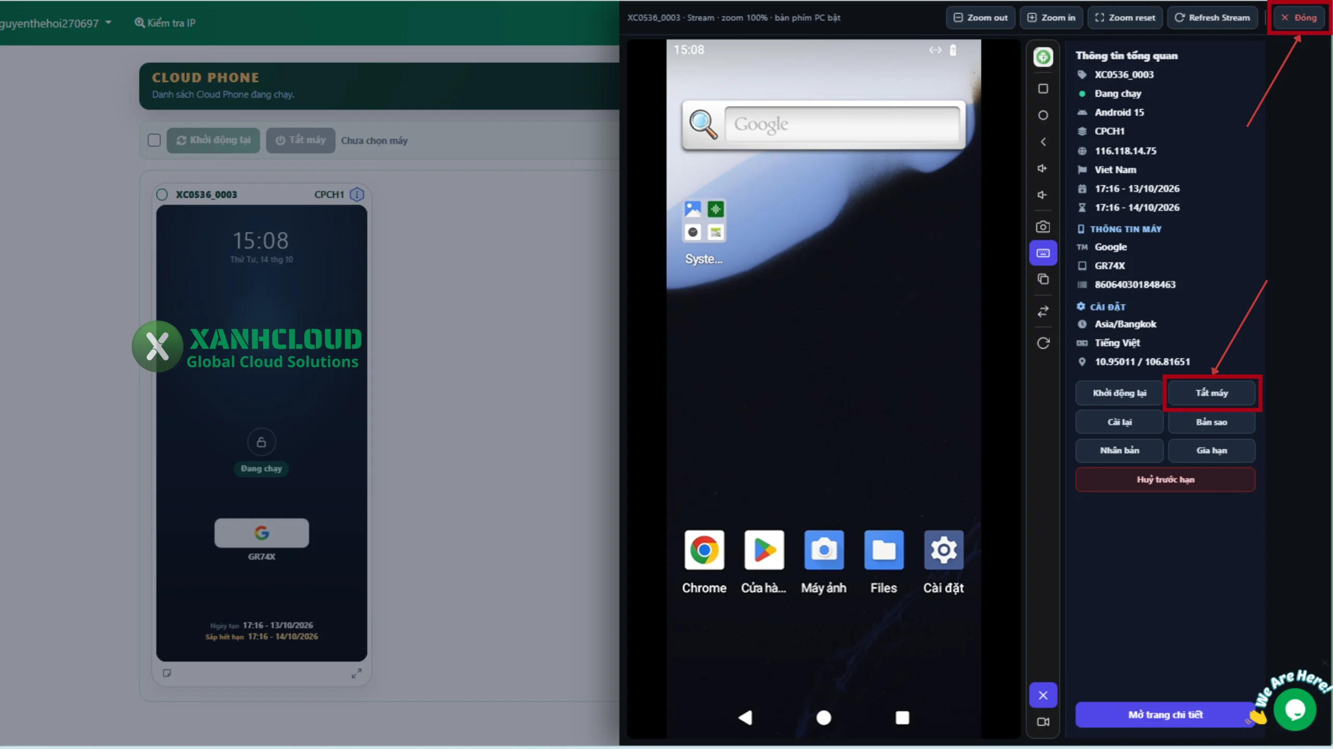
Task: Click the clipboard copy icon in sidebar
Action: (x=1043, y=279)
